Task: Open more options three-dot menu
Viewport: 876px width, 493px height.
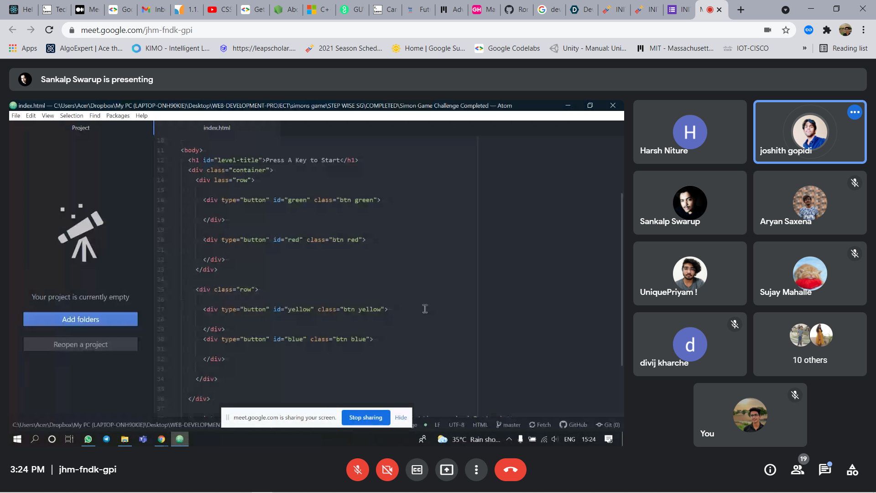Action: pyautogui.click(x=476, y=470)
